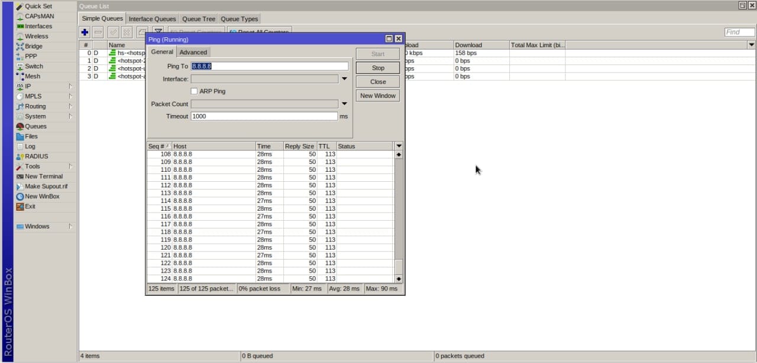This screenshot has height=363, width=757.
Task: Switch to the Queue Types tab
Action: (239, 19)
